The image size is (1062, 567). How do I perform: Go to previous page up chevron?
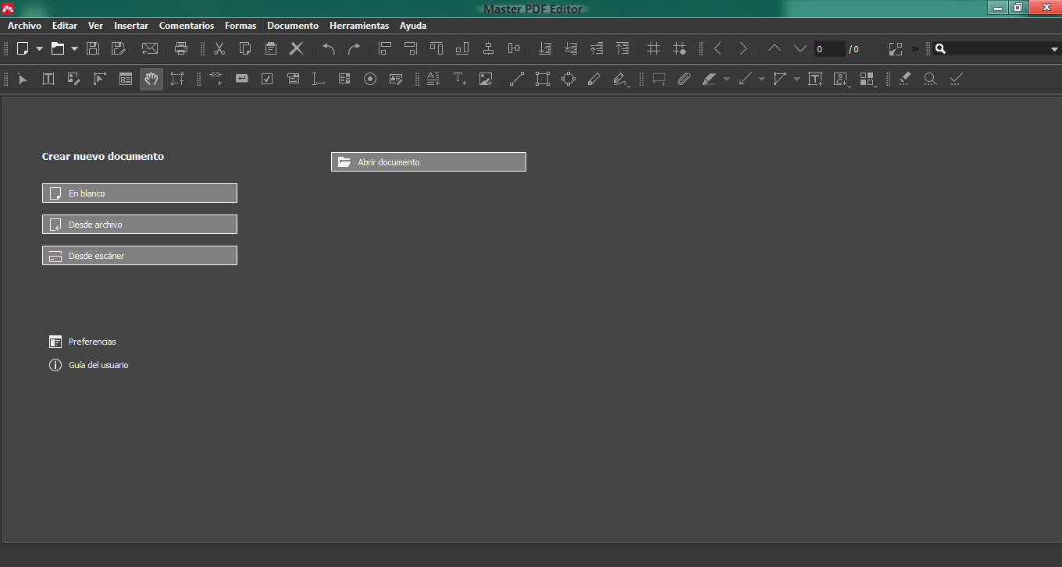775,48
